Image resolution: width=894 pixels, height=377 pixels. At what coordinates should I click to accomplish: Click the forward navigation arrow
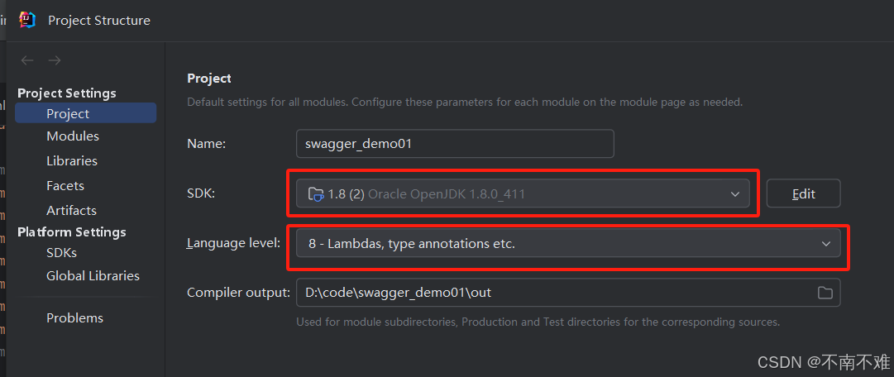click(55, 60)
